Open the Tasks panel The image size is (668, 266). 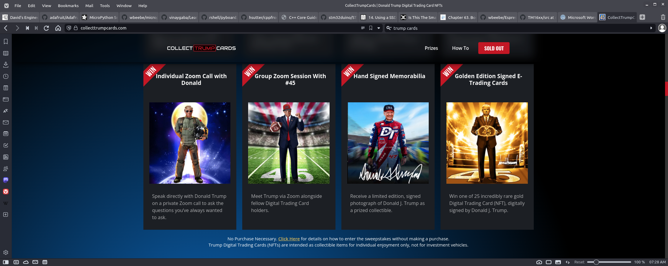[x=6, y=145]
